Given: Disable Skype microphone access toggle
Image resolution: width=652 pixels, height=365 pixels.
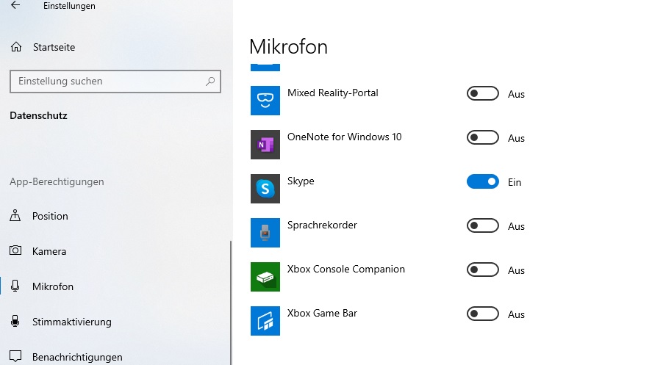Looking at the screenshot, I should coord(483,181).
